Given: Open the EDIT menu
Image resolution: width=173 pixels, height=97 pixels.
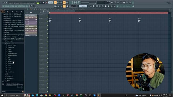Looking at the screenshot, I should [x=6, y=6].
